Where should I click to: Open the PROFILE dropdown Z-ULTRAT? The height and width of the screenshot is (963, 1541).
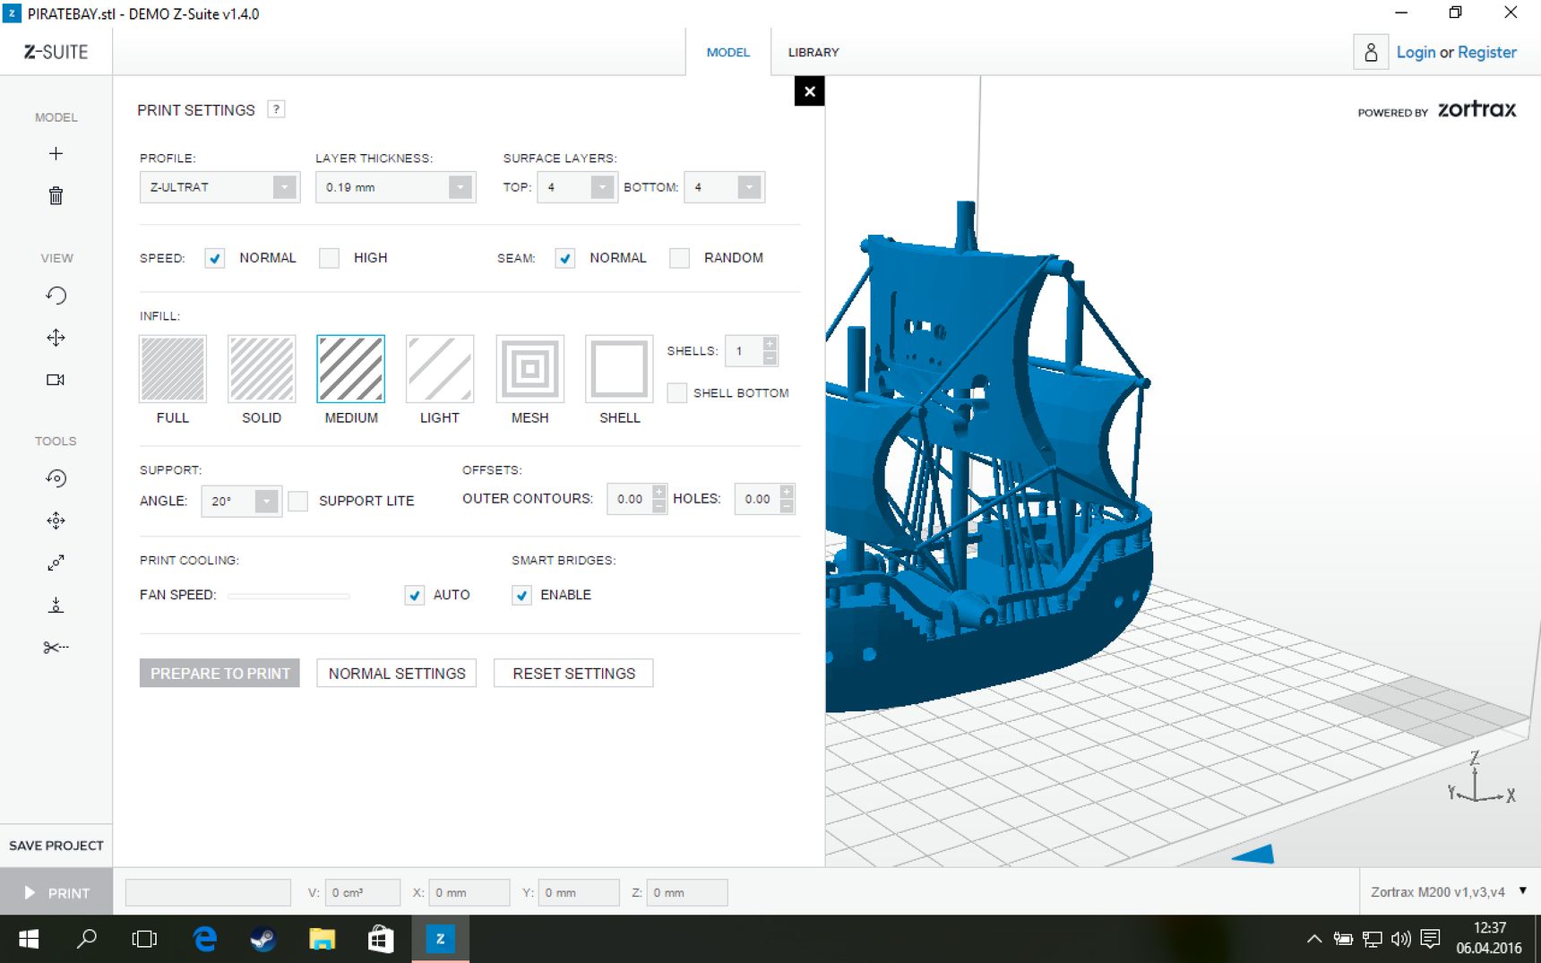tap(220, 187)
